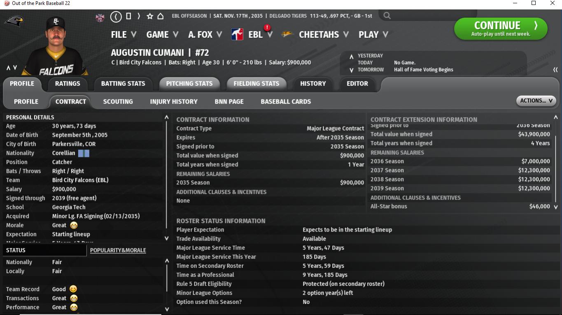562x315 pixels.
Task: Click the back navigation arrow icon
Action: [x=116, y=16]
